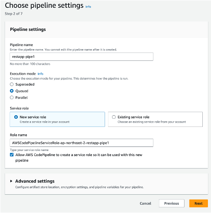This screenshot has width=211, height=213.
Task: Click the Advanced settings description text
Action: 79,187
